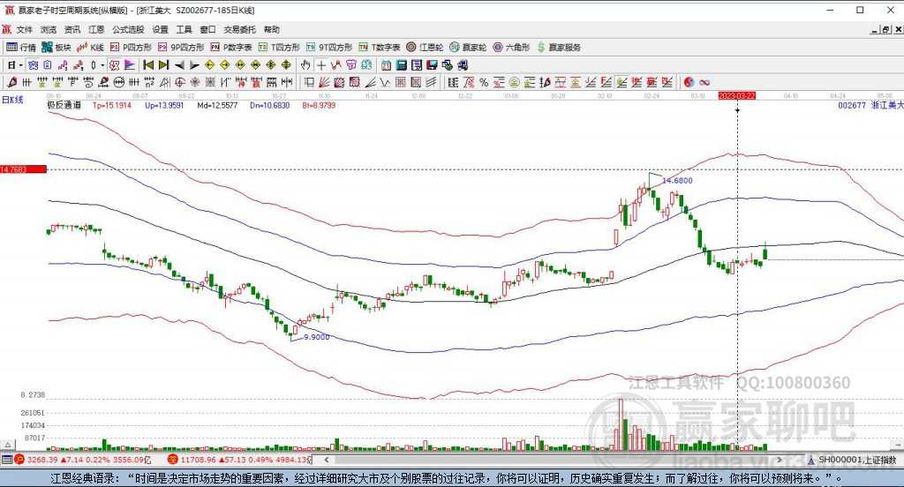Click the truck icon in toolbar
Screen dimensions: 904x487
click(x=463, y=65)
